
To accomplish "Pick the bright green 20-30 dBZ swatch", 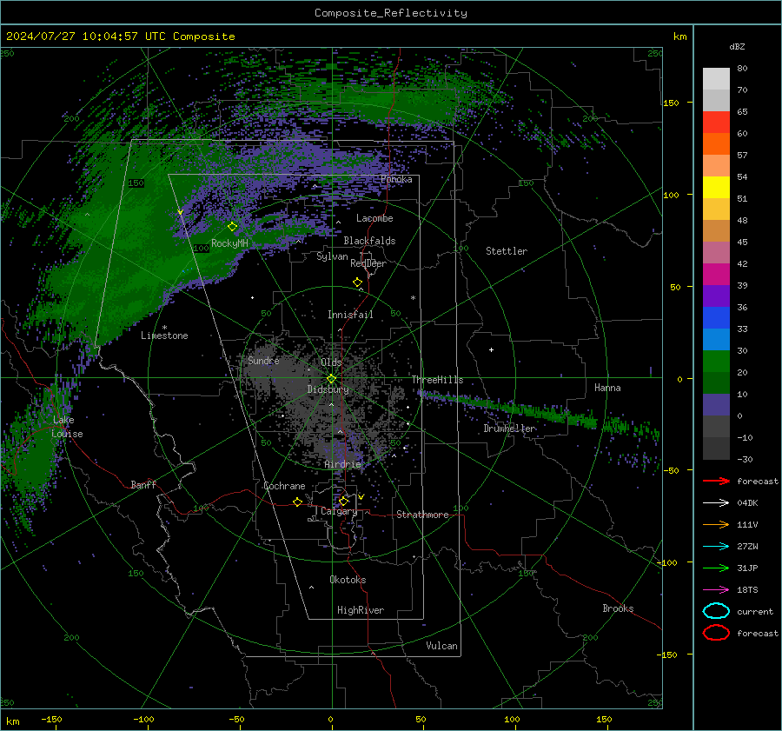I will click(x=716, y=362).
